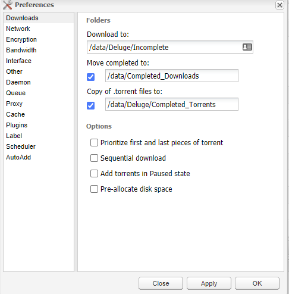This screenshot has height=294, width=289.
Task: Click the Apply button
Action: tap(209, 283)
